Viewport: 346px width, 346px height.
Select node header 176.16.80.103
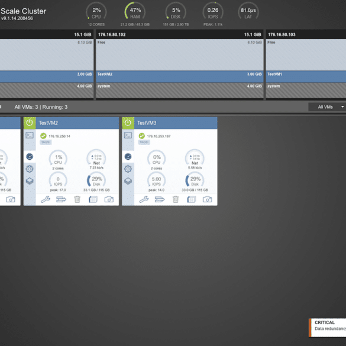(x=306, y=35)
